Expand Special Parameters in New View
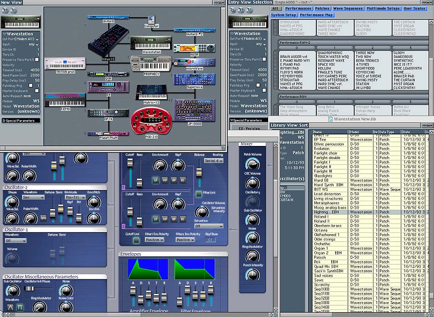The width and height of the screenshot is (434, 317). pyautogui.click(x=21, y=120)
